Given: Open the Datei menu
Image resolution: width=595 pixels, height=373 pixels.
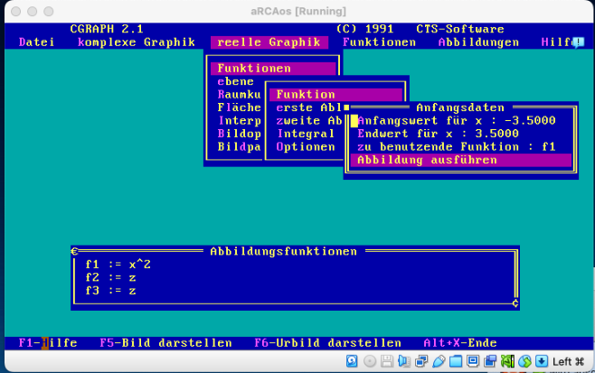Looking at the screenshot, I should (x=36, y=42).
